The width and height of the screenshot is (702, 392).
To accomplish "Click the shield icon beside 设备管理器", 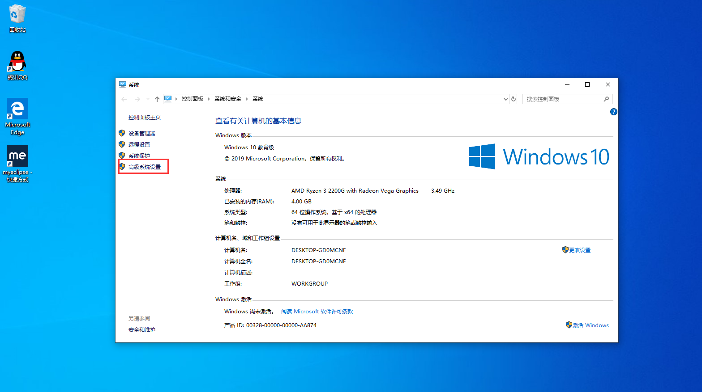I will point(122,133).
